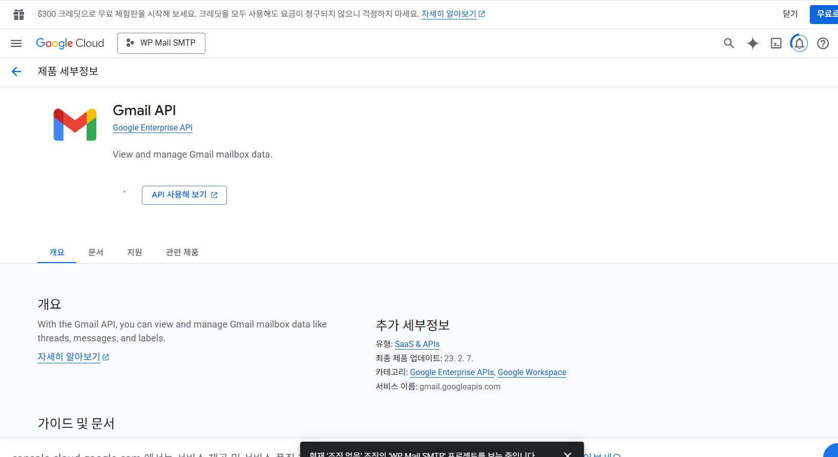Viewport: 838px width, 457px height.
Task: Open the Google Enterprise APIs category link
Action: 452,373
